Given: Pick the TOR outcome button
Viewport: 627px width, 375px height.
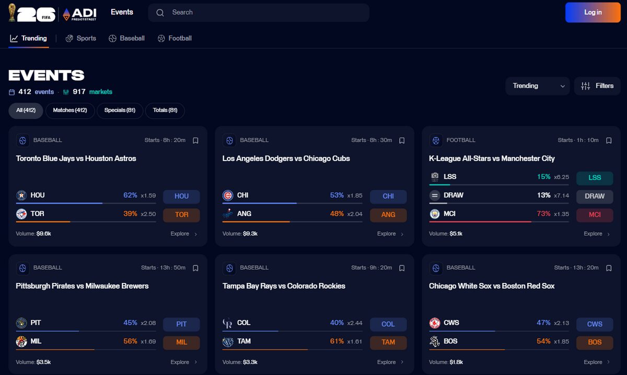Looking at the screenshot, I should (x=181, y=214).
